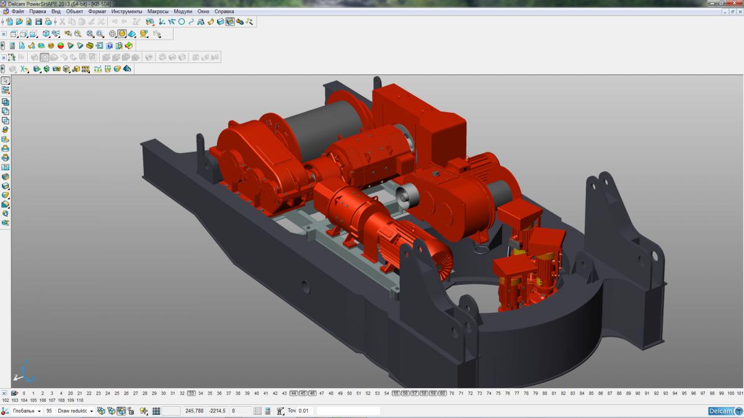Click the Solid cut Y-shaped icon in left toolbar
Viewport: 744px width, 418px height.
[x=6, y=167]
